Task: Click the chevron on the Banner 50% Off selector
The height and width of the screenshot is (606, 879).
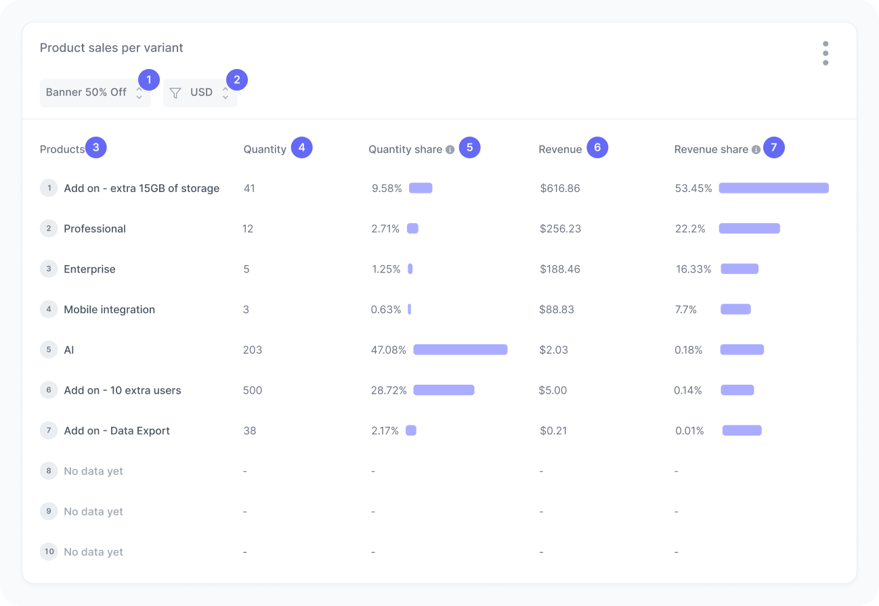Action: tap(140, 93)
